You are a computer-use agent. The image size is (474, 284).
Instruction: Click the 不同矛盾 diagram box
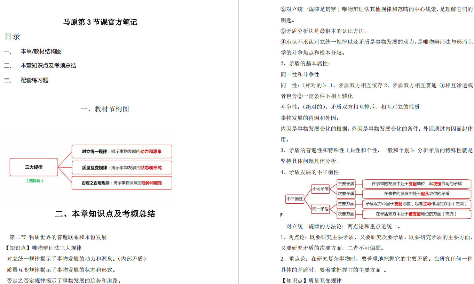click(321, 189)
